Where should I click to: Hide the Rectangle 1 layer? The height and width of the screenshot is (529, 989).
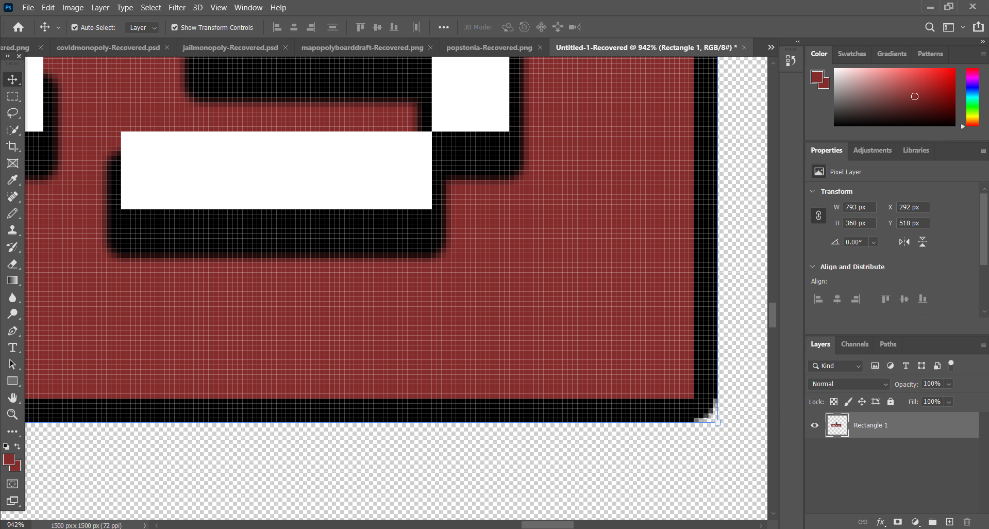(x=814, y=425)
